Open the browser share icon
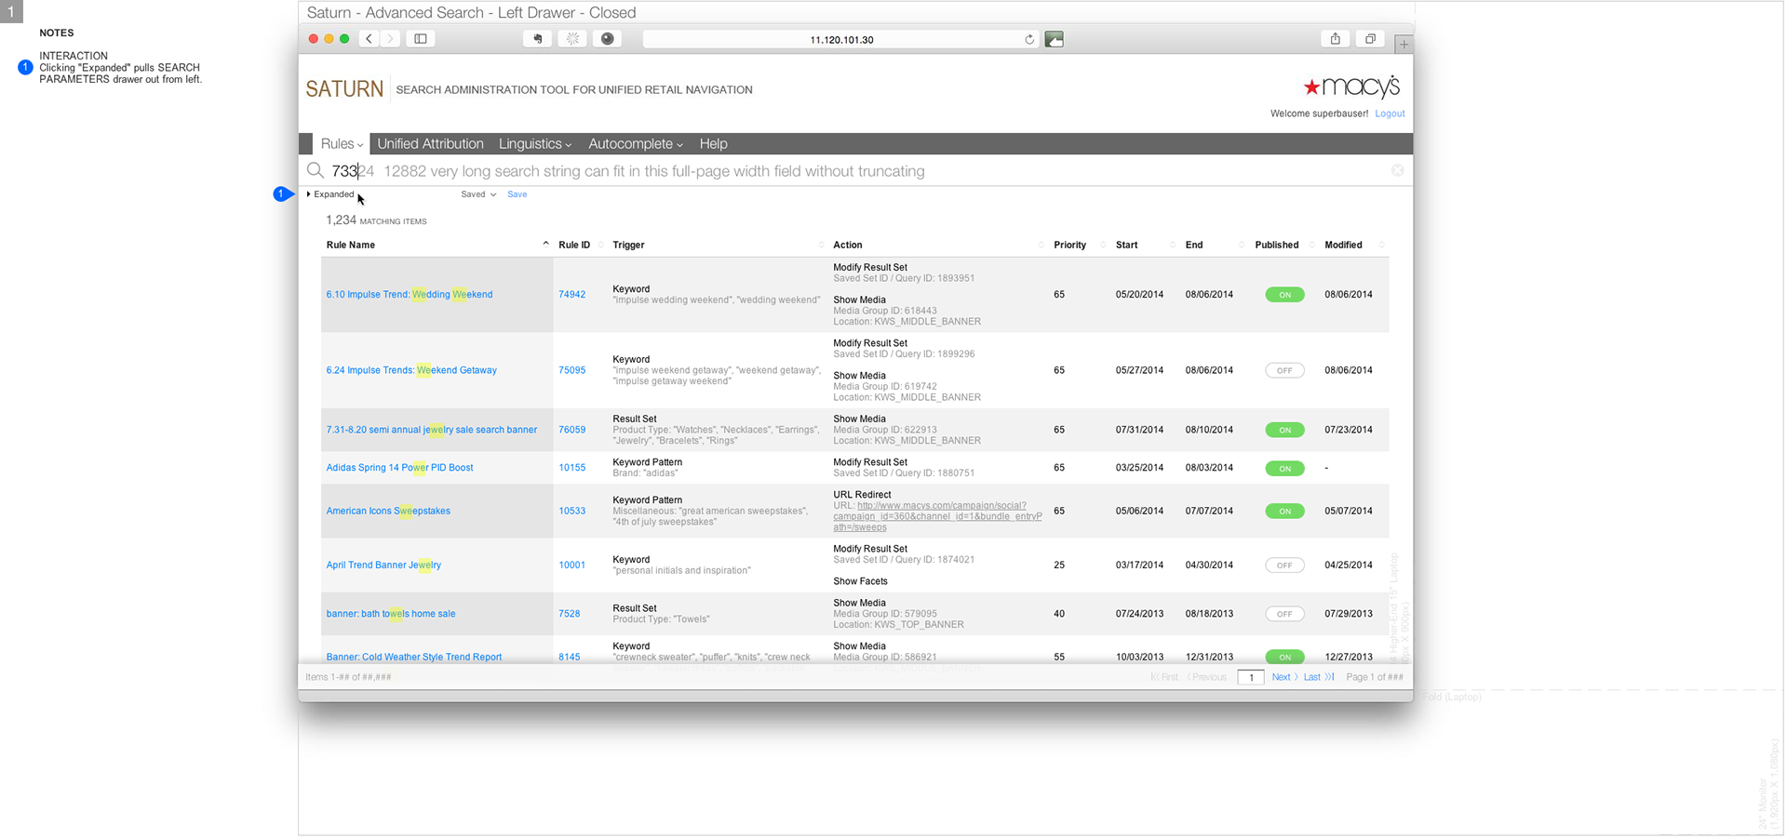This screenshot has width=1787, height=838. (1336, 39)
